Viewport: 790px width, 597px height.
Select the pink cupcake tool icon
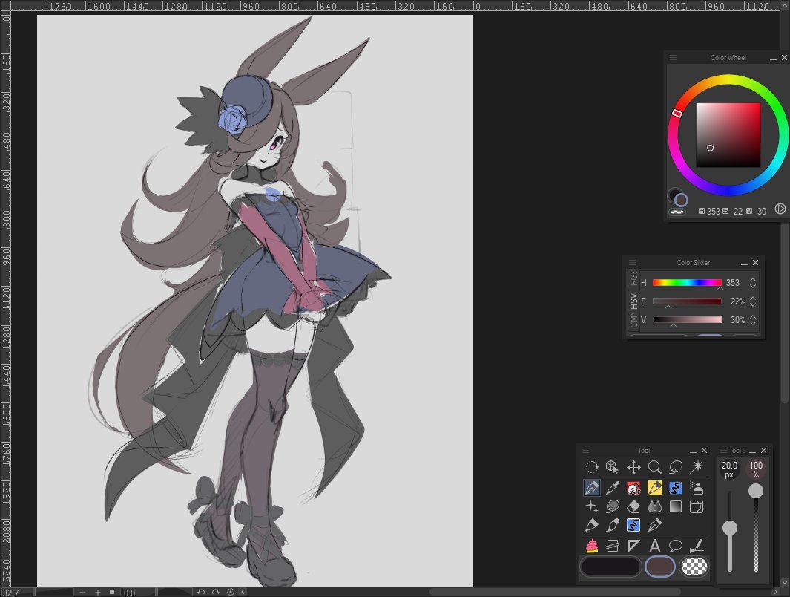(x=592, y=546)
